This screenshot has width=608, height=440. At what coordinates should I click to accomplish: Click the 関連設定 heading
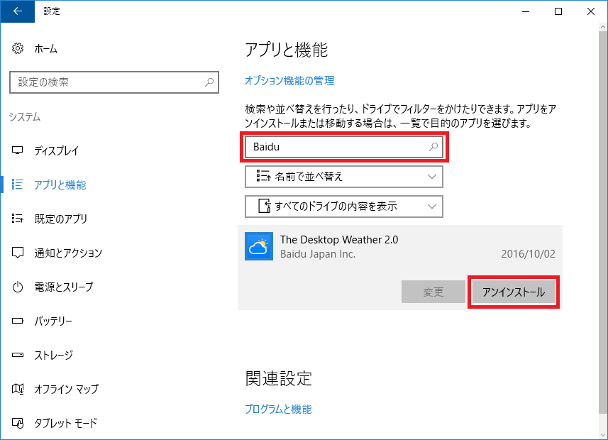(279, 379)
